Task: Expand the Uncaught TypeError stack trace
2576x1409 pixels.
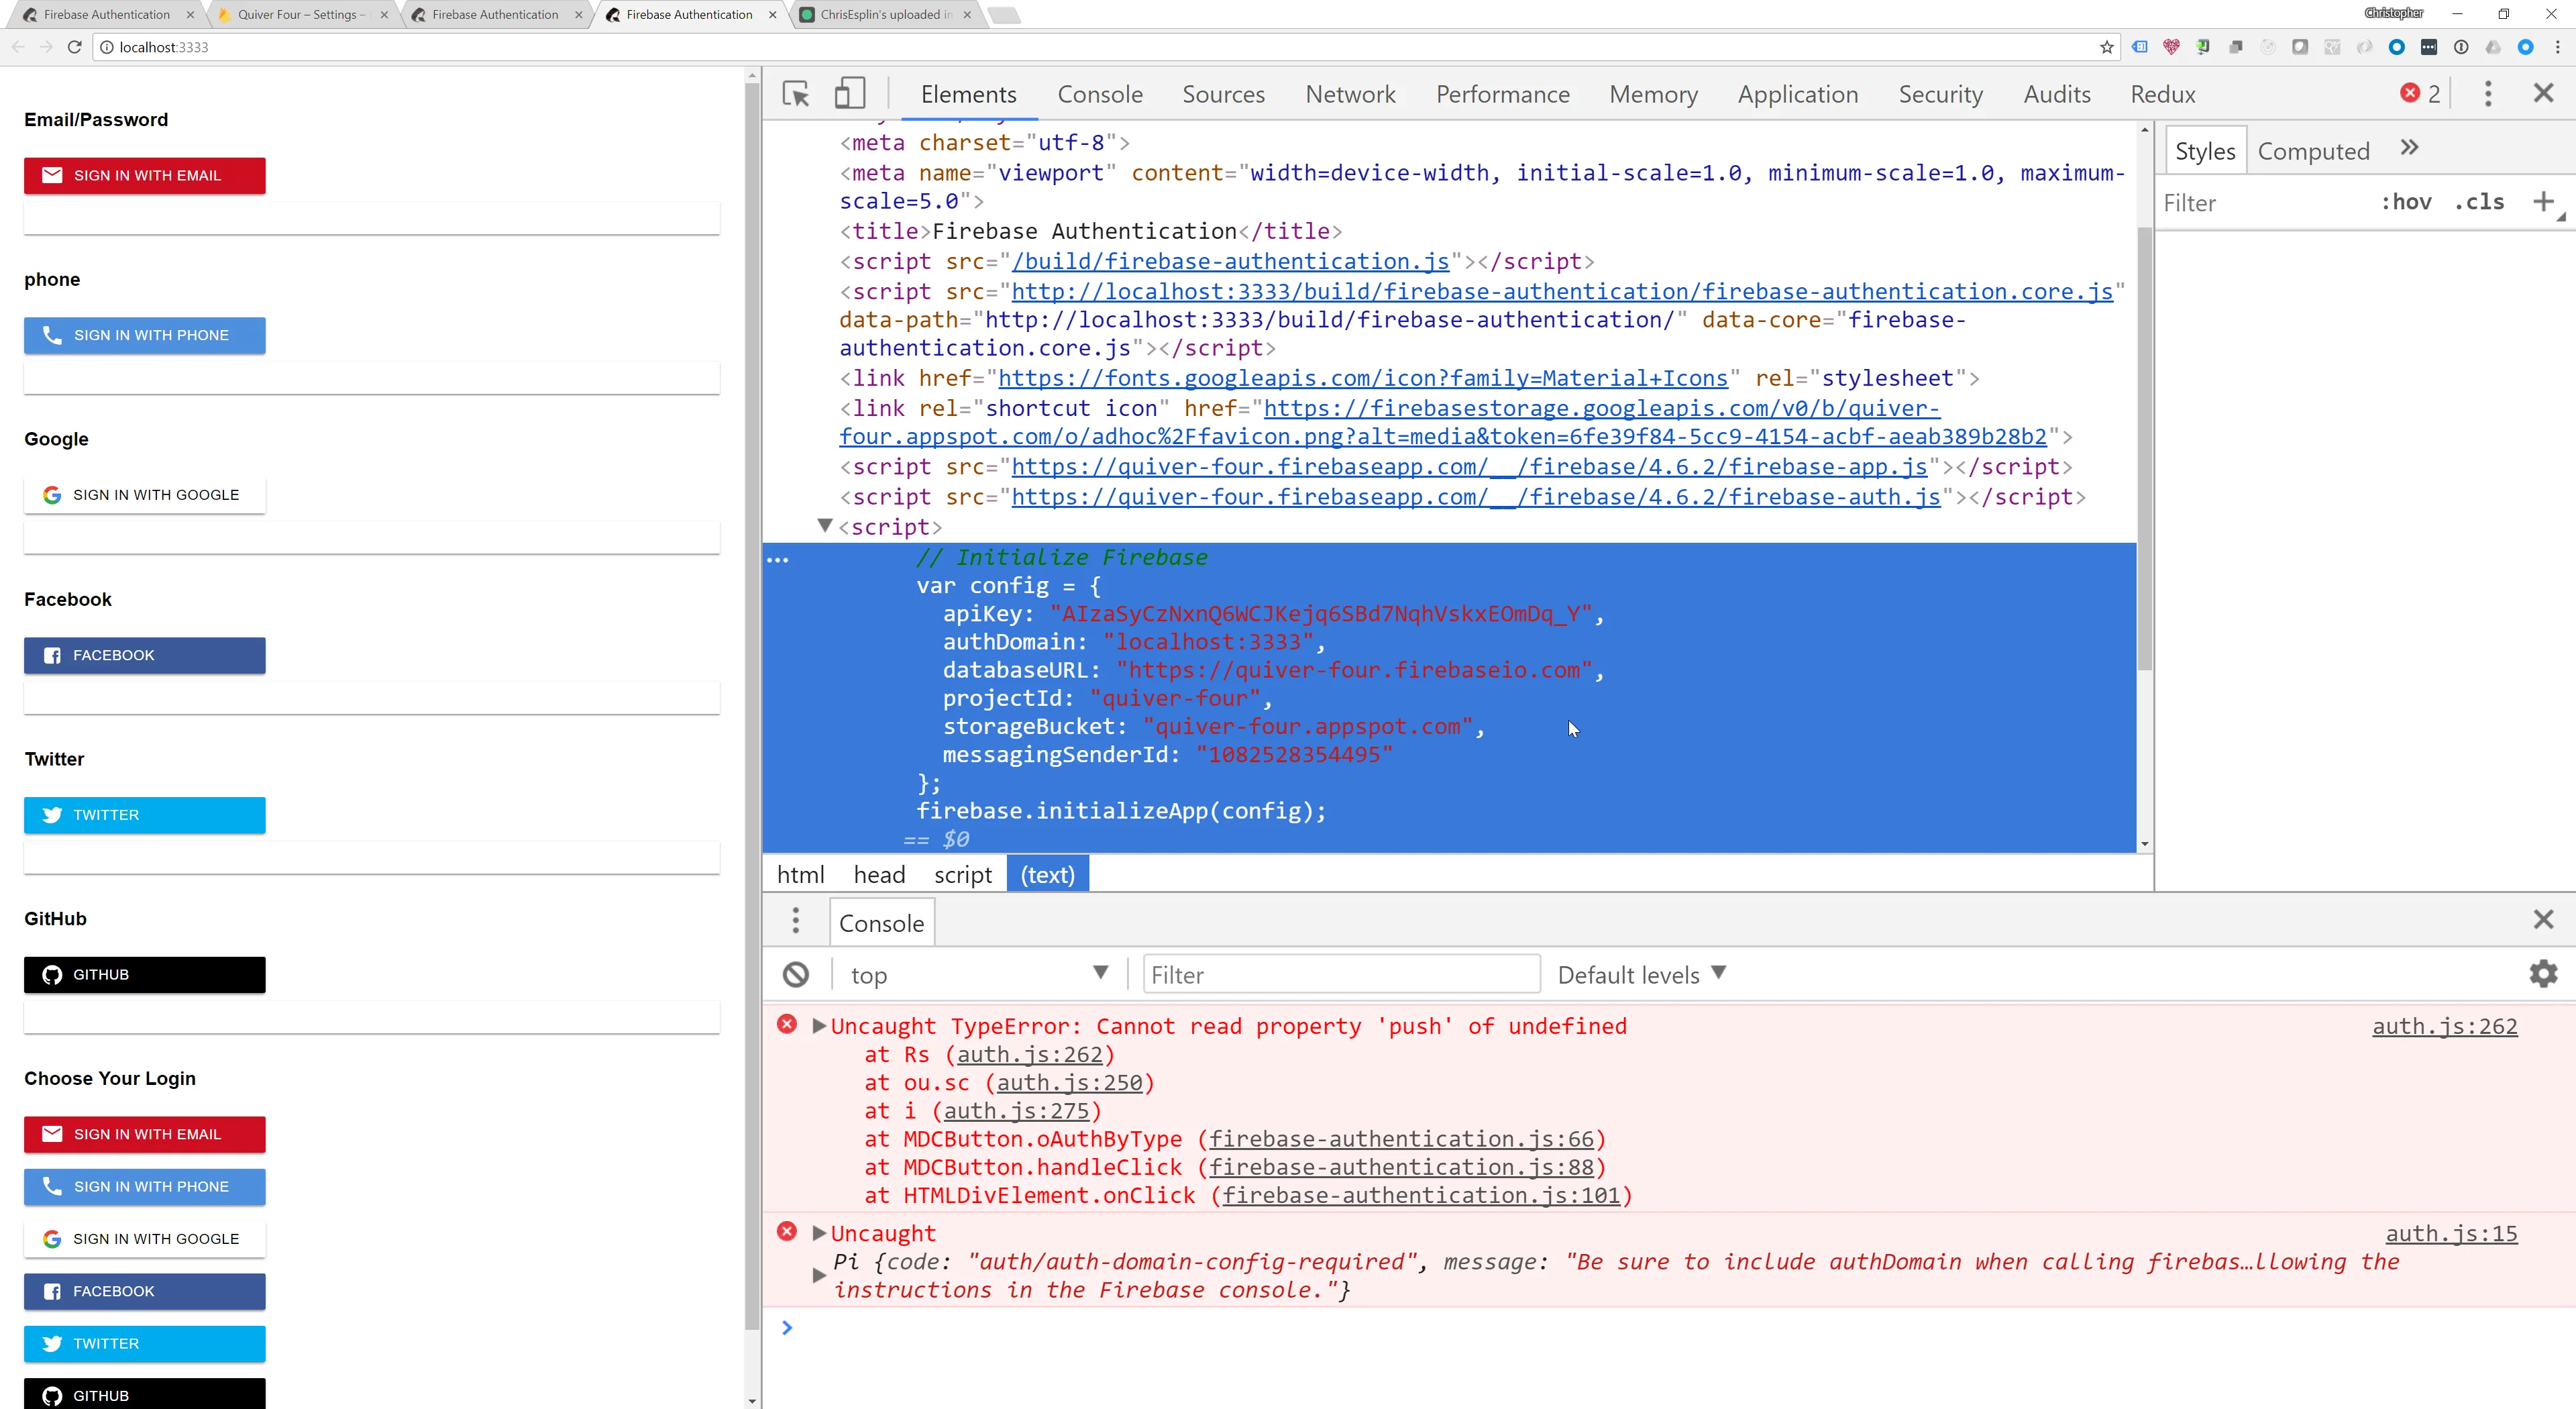Action: (x=819, y=1026)
